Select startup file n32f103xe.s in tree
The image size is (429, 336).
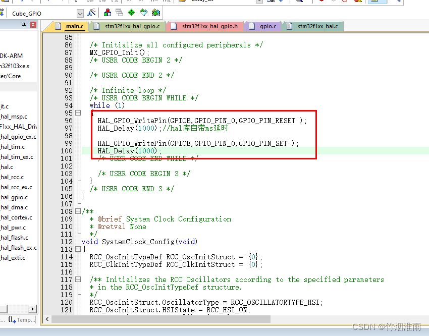[x=15, y=66]
